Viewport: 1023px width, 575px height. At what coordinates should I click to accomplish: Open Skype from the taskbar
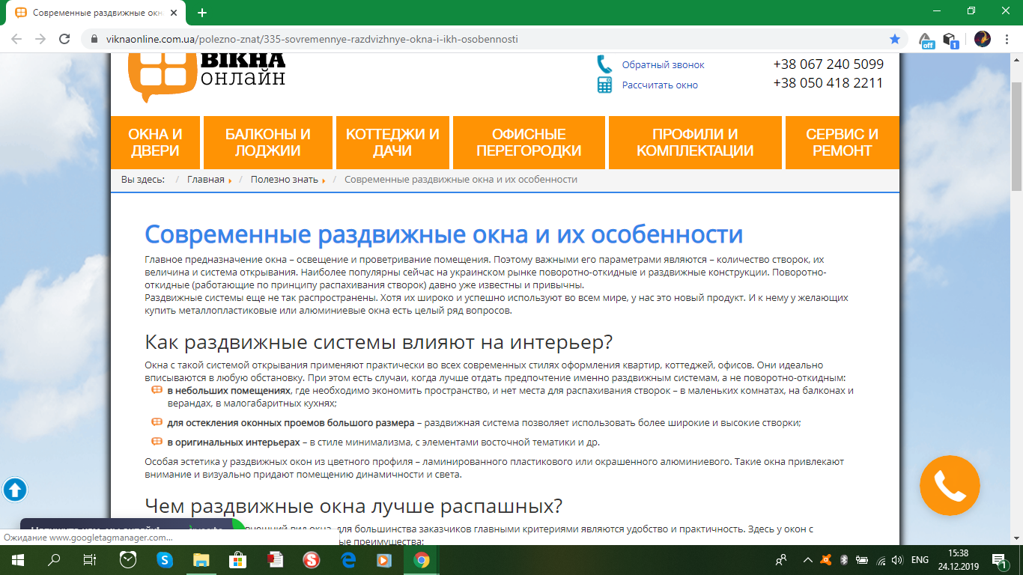[165, 559]
